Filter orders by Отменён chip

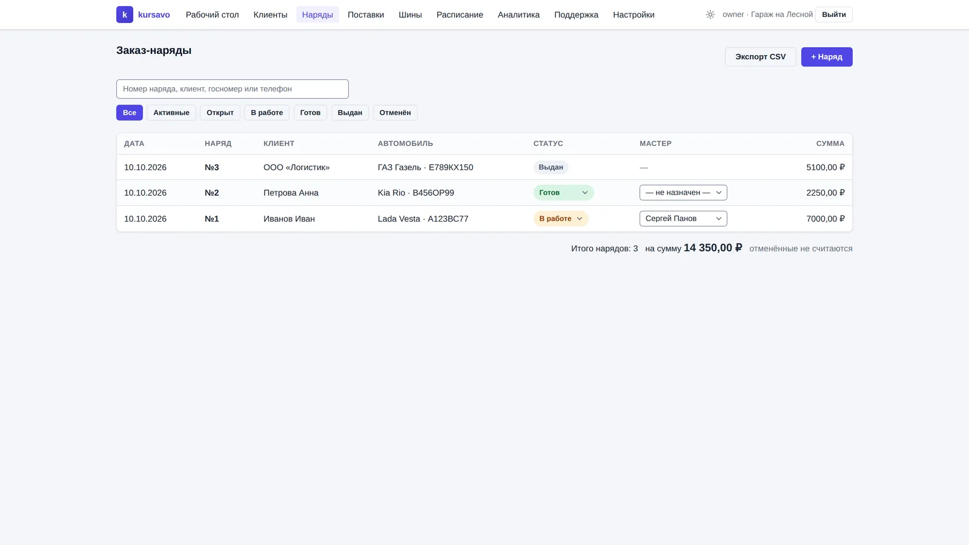(x=395, y=113)
